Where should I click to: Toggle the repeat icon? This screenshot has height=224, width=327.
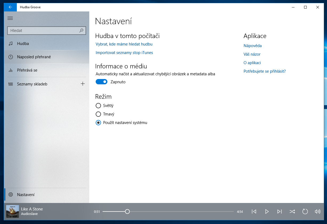coord(305,211)
